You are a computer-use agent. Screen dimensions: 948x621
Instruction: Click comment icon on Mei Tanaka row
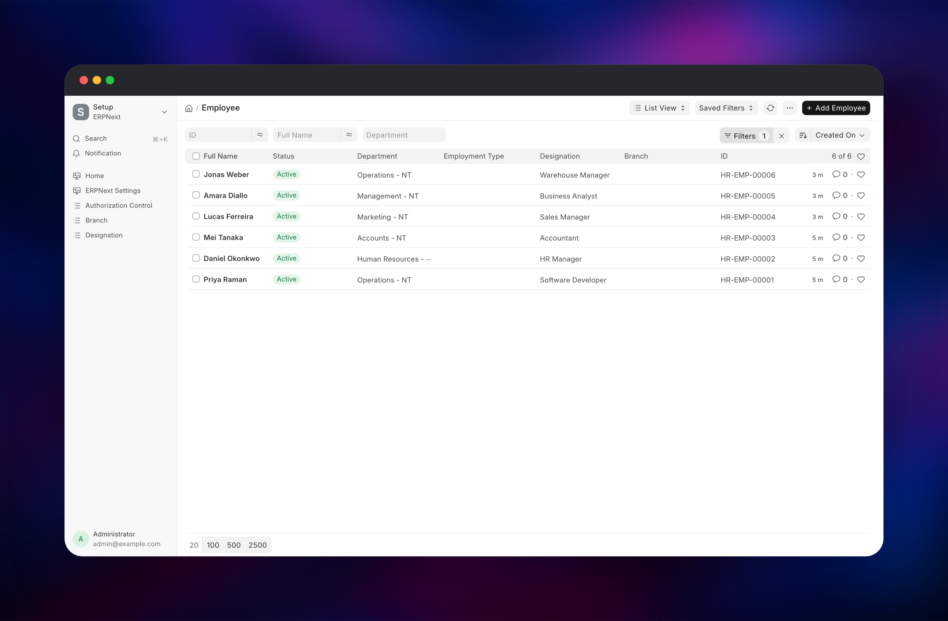tap(836, 237)
